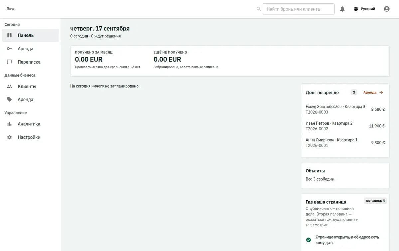Open Анна Смирнова · Квартира 1 entry

[x=345, y=143]
